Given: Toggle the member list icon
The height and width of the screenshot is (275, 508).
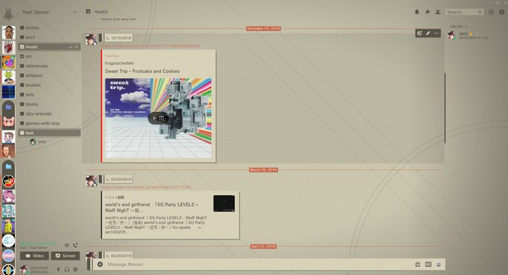Looking at the screenshot, I should (438, 12).
